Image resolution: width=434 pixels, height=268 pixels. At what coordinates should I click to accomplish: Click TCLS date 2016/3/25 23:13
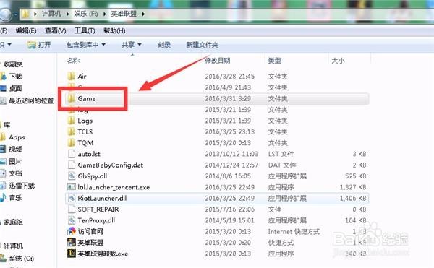click(230, 131)
